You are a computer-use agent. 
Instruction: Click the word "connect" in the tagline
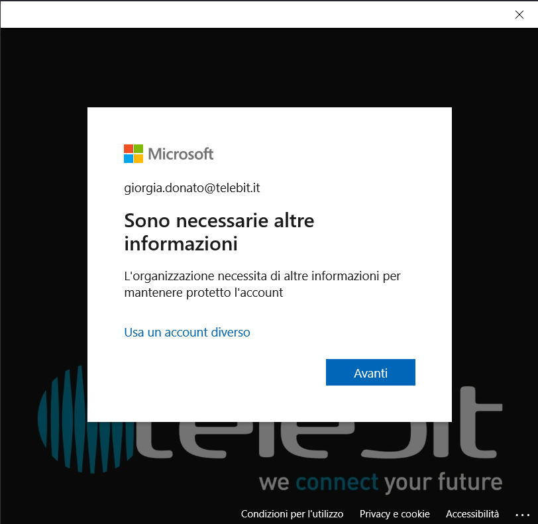coord(337,482)
